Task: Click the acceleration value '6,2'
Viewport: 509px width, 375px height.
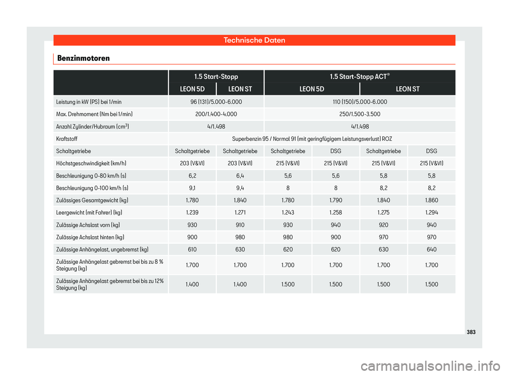Action: pyautogui.click(x=192, y=176)
